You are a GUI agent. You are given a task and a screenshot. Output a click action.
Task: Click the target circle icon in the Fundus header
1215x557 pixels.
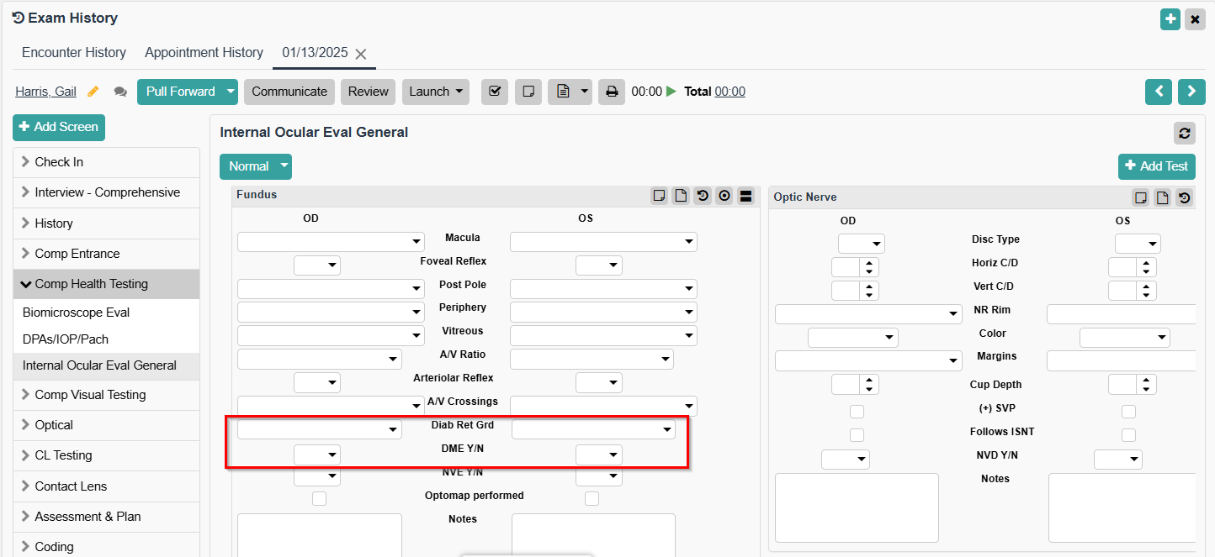724,196
